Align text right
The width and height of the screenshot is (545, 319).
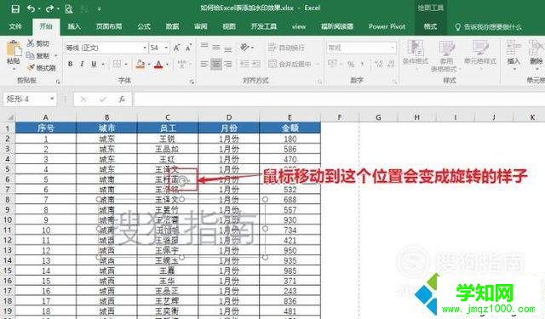[228, 64]
